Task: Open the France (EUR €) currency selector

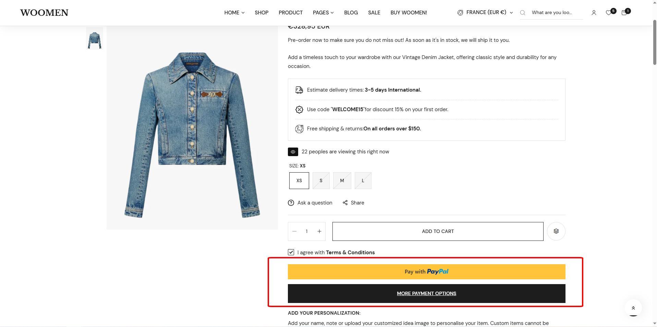Action: click(x=485, y=12)
